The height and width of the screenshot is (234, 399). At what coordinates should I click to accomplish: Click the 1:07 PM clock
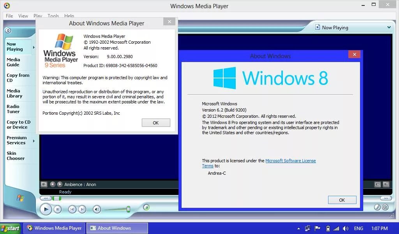380,229
